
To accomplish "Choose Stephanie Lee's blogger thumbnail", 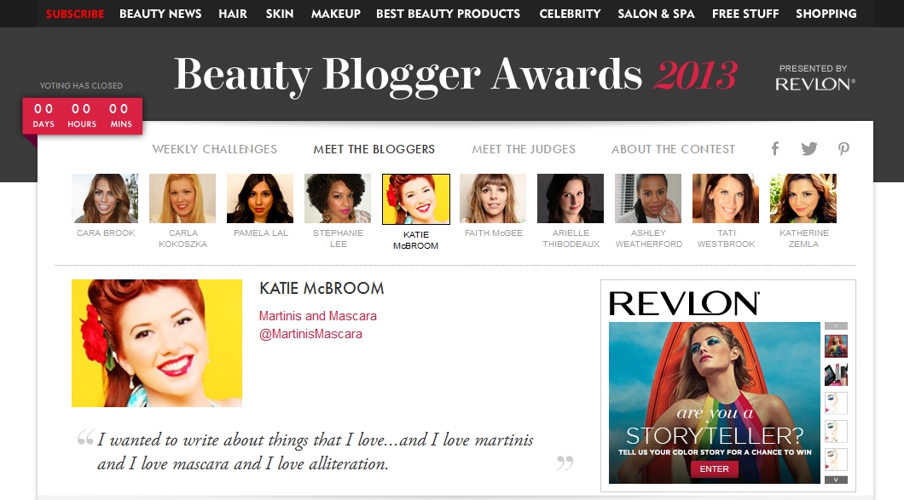I will [338, 198].
